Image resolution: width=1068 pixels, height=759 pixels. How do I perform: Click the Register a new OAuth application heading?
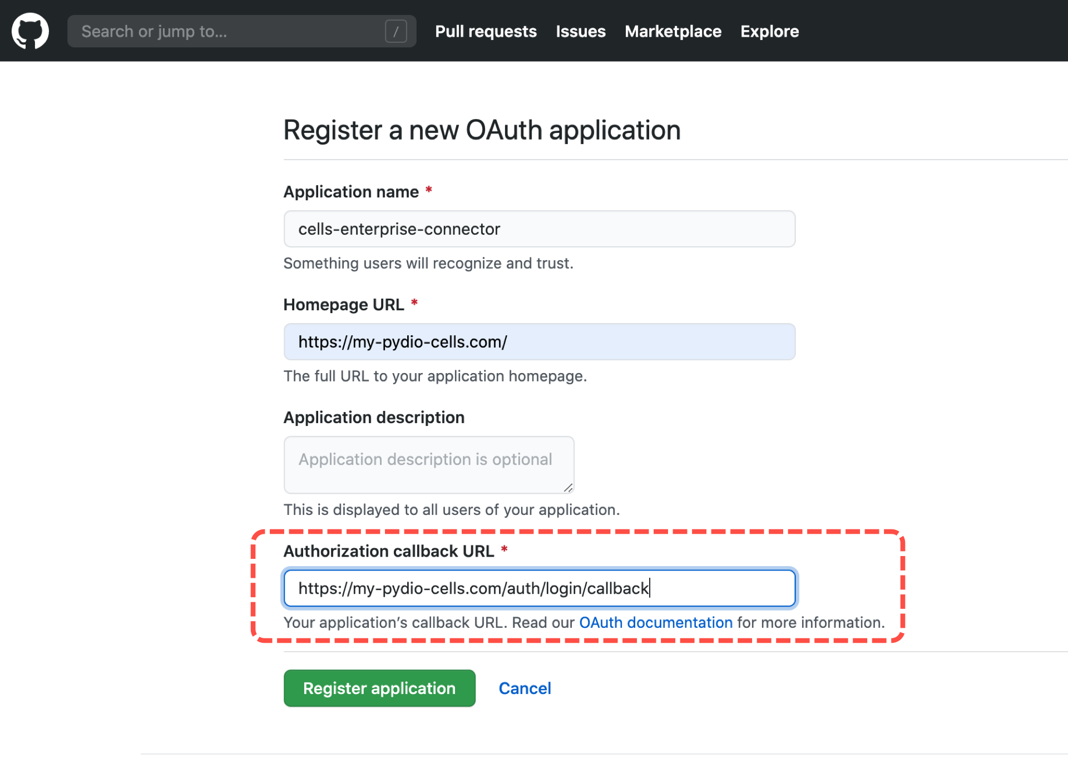[x=482, y=130]
